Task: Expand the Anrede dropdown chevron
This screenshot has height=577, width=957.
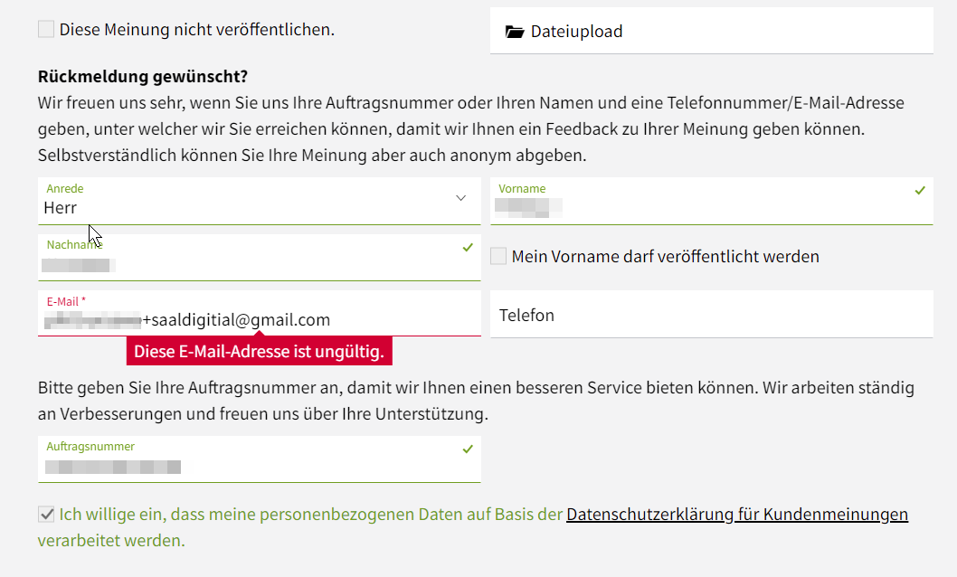Action: point(461,198)
